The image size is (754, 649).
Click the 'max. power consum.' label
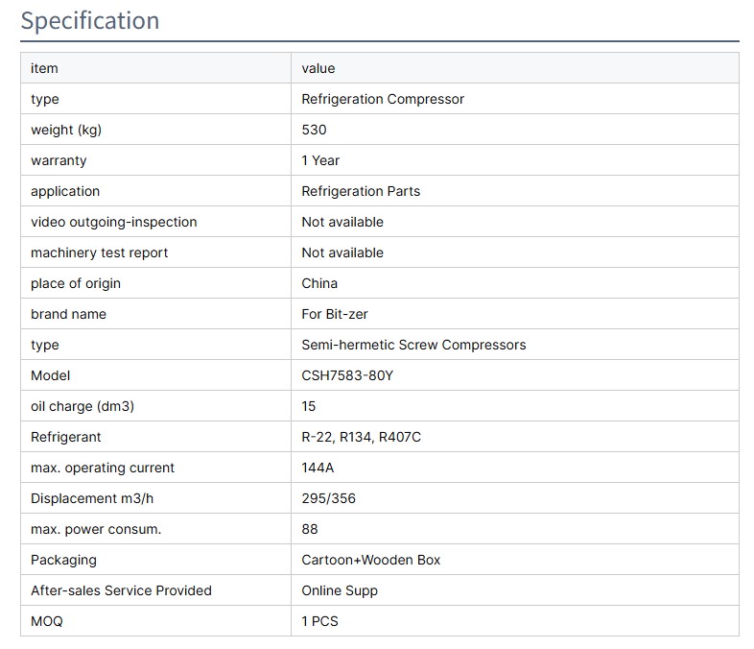(96, 529)
